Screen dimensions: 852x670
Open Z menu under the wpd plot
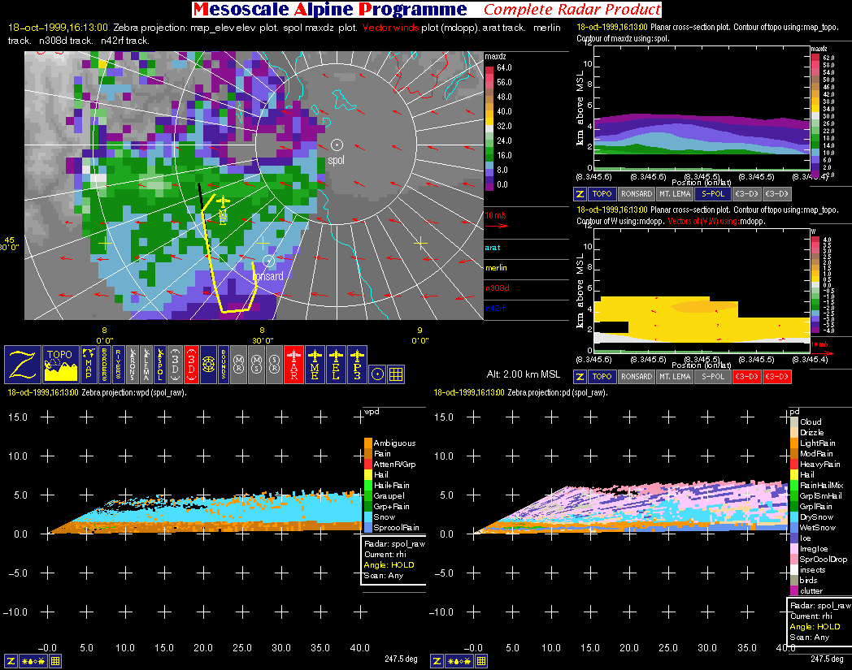(10, 661)
